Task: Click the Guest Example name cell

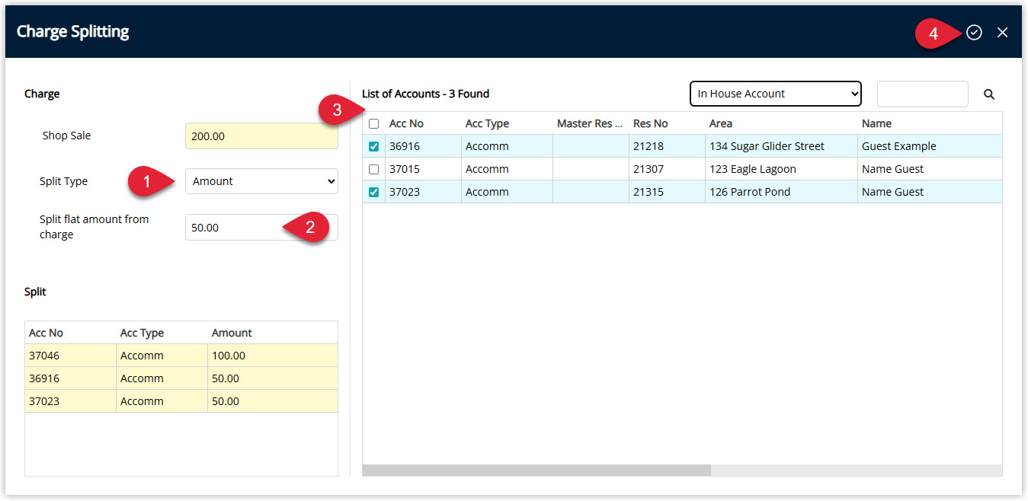Action: (930, 146)
